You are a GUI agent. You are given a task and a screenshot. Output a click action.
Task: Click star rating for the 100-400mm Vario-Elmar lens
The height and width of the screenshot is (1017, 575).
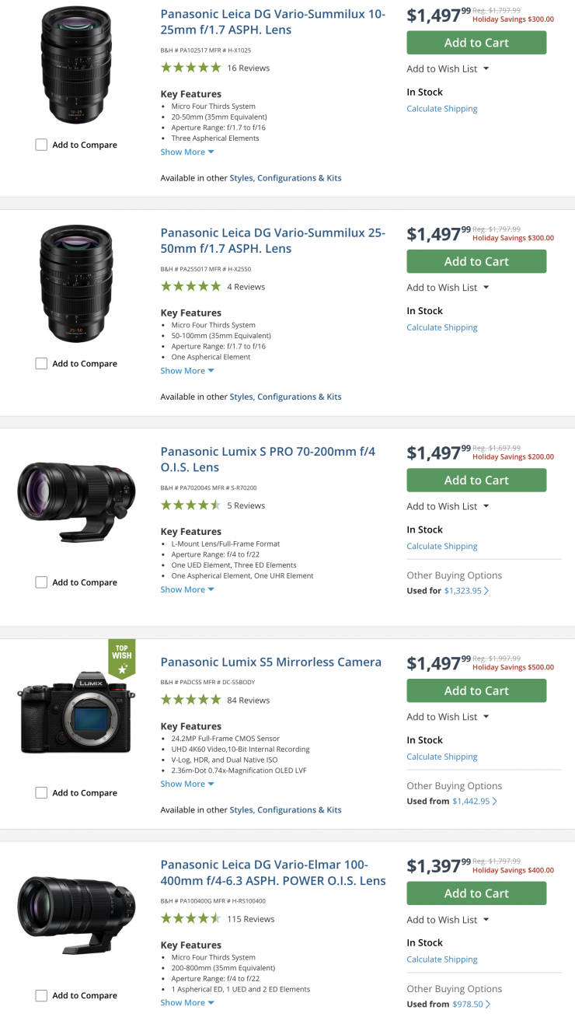(190, 918)
